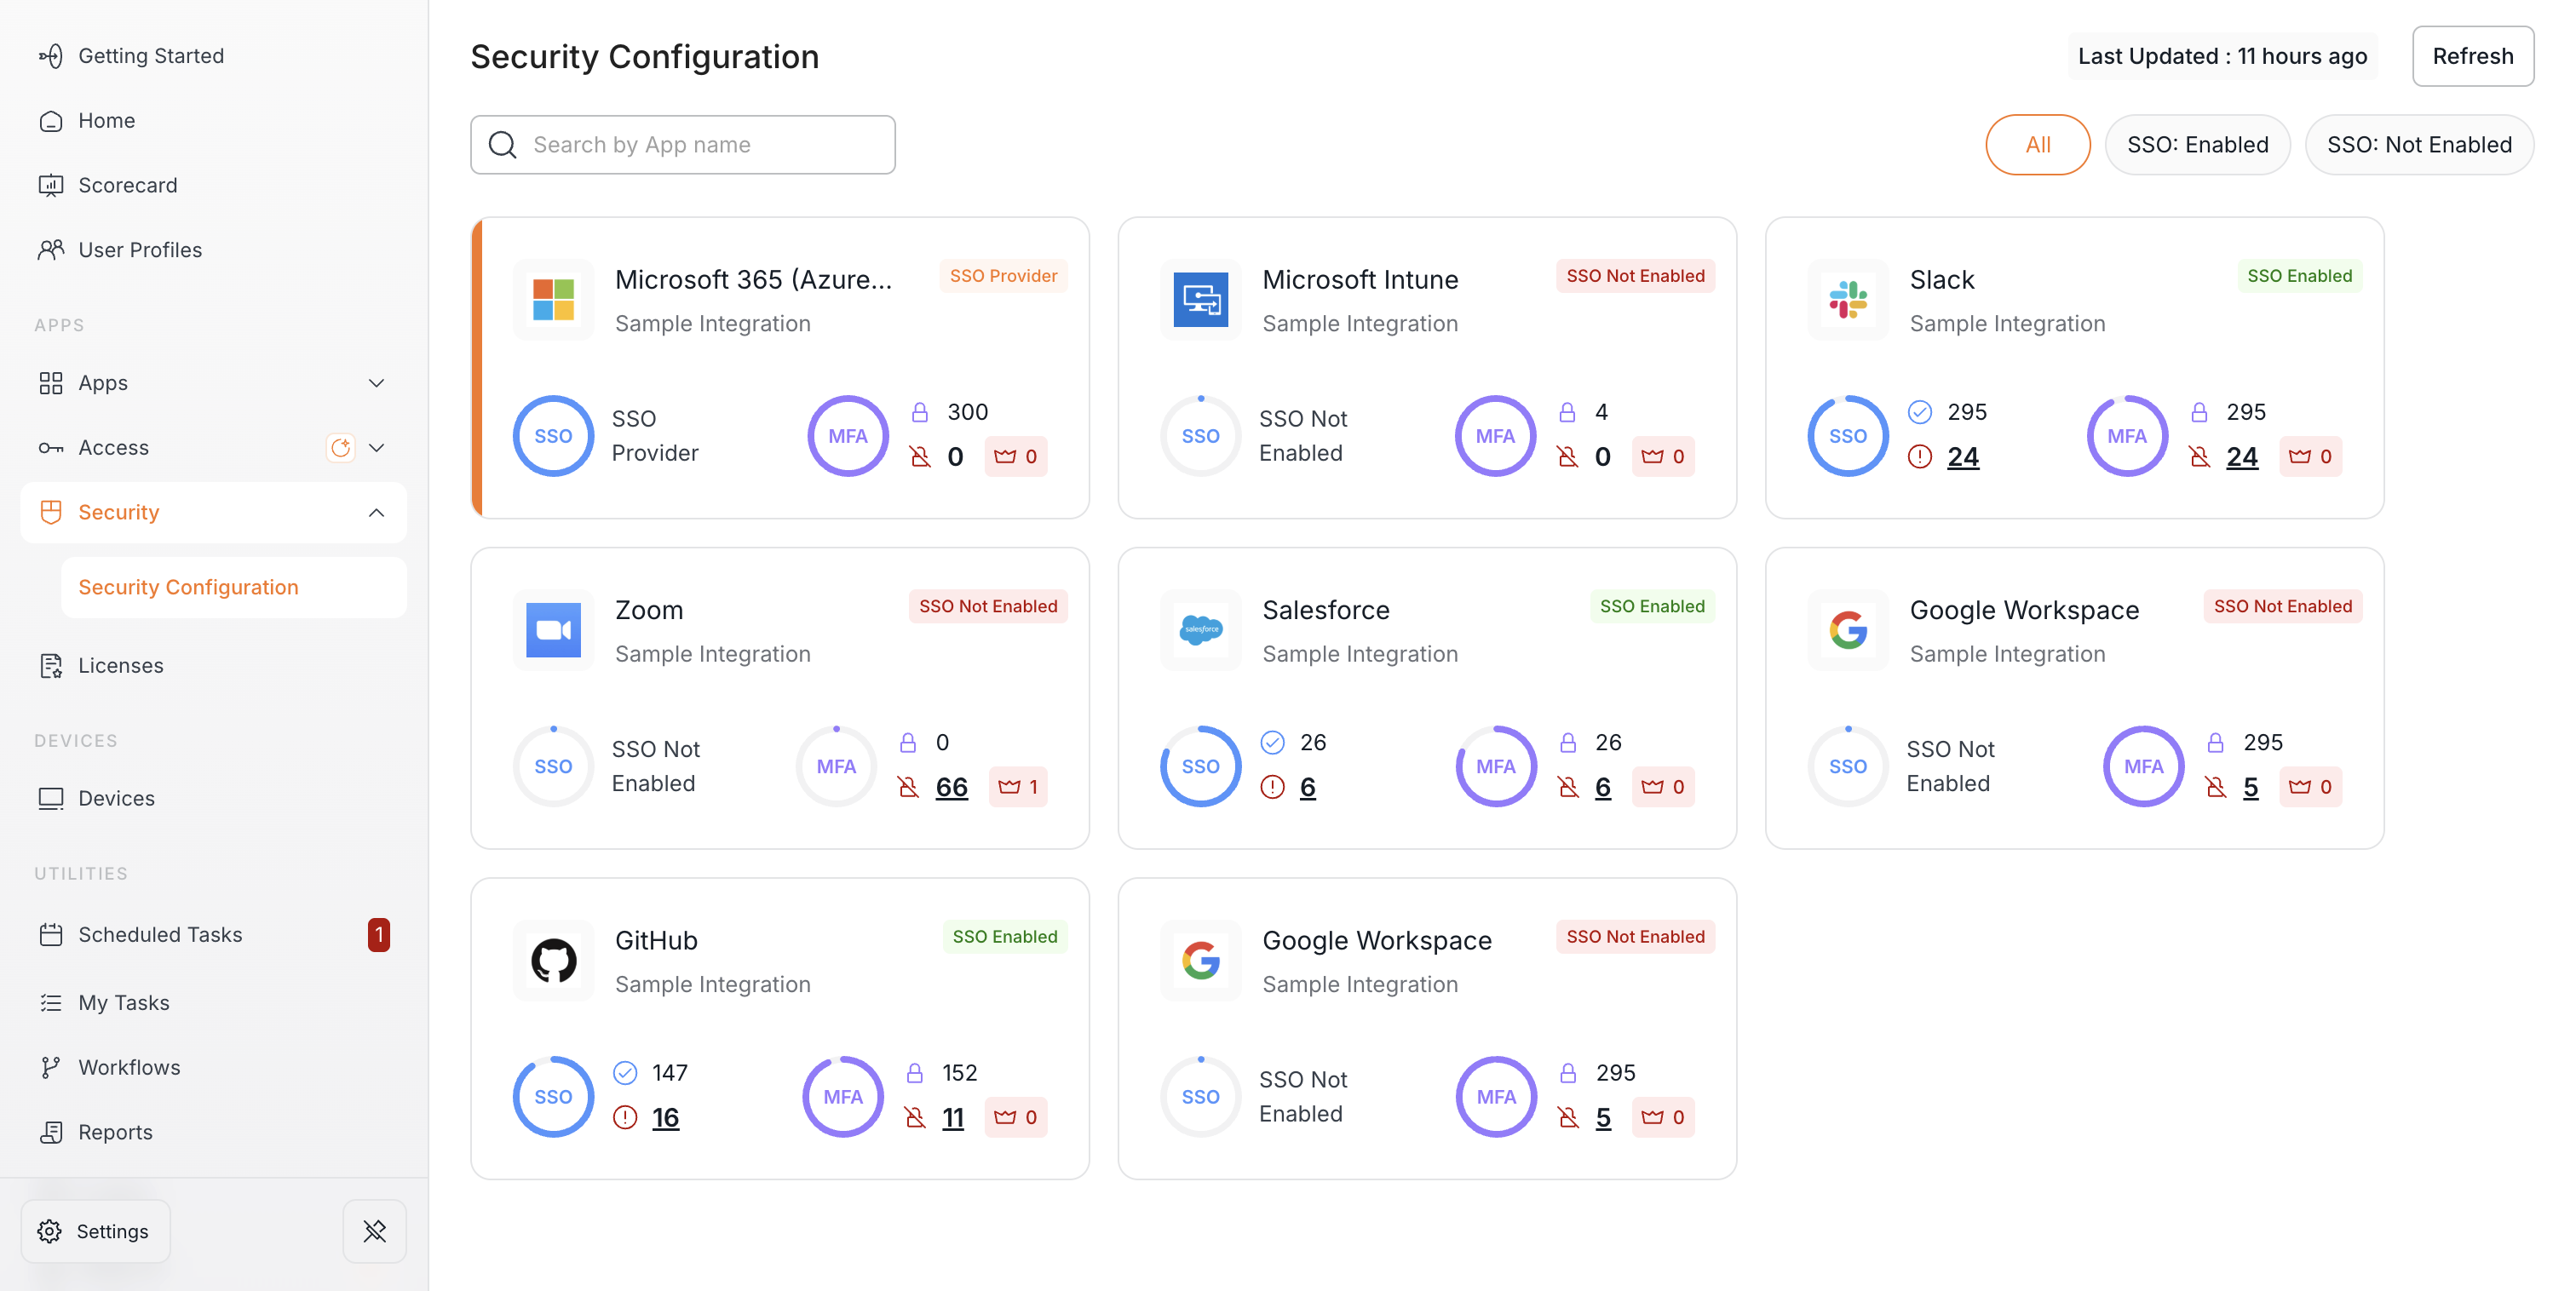Click the Zoom app logo
The width and height of the screenshot is (2576, 1291).
(553, 630)
